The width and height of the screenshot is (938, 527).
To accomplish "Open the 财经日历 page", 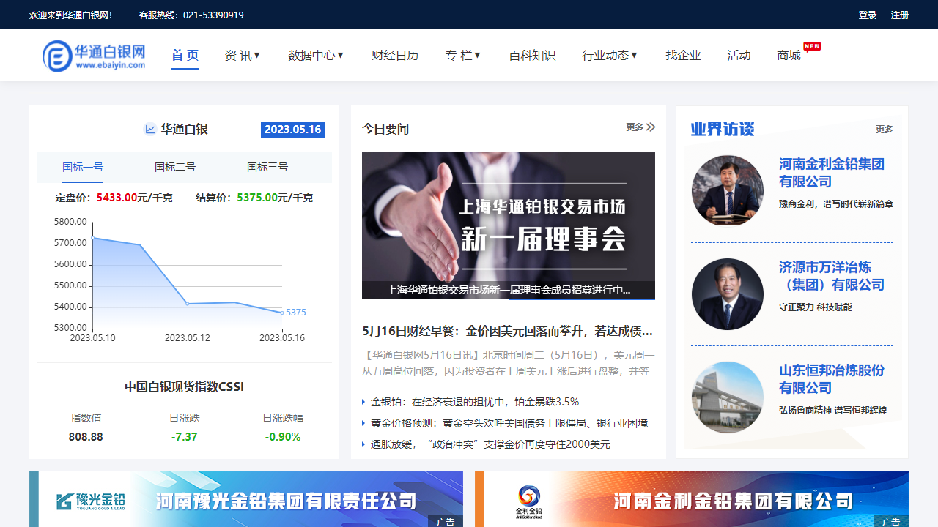I will 395,55.
